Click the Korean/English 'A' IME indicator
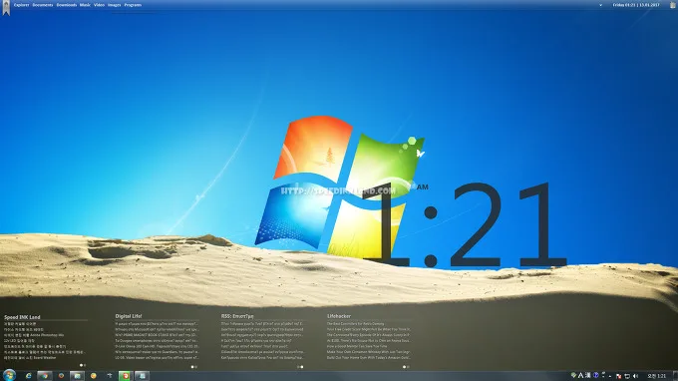Viewport: 678px width, 381px height. tap(580, 376)
